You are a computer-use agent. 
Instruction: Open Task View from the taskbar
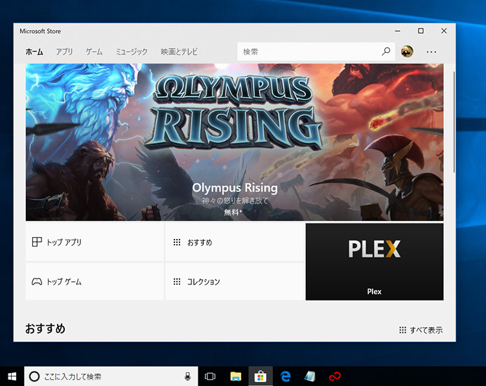click(210, 376)
